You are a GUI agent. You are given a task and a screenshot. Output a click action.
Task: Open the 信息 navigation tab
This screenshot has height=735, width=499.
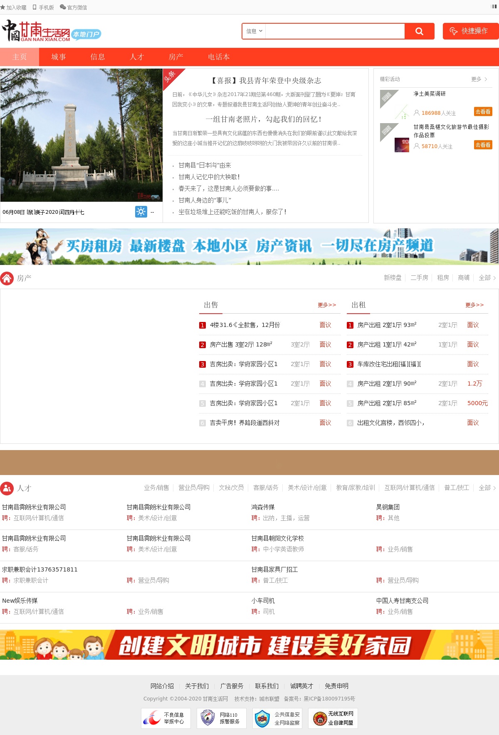[98, 57]
